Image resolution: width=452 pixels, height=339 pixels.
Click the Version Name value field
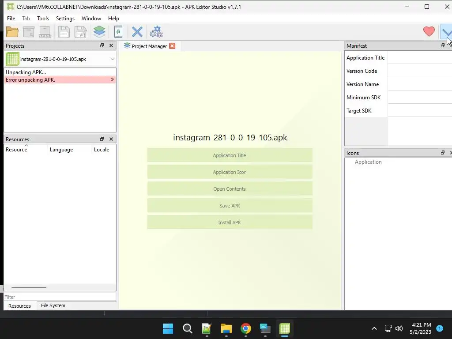pos(420,84)
